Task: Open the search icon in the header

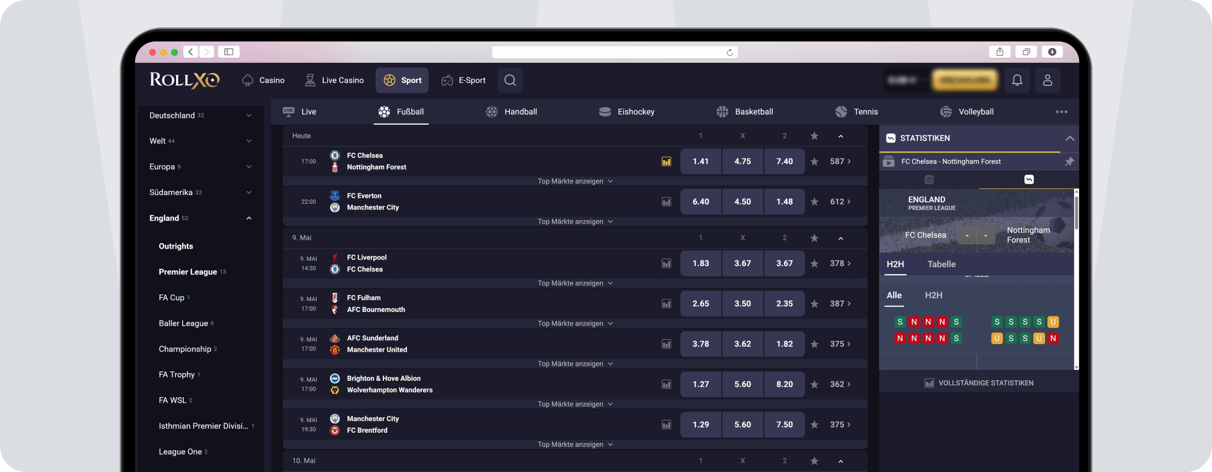Action: (x=510, y=80)
